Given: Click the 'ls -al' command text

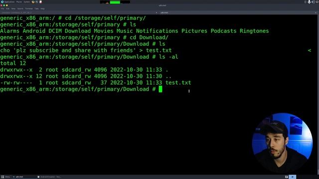Looking at the screenshot, I should coord(168,57).
